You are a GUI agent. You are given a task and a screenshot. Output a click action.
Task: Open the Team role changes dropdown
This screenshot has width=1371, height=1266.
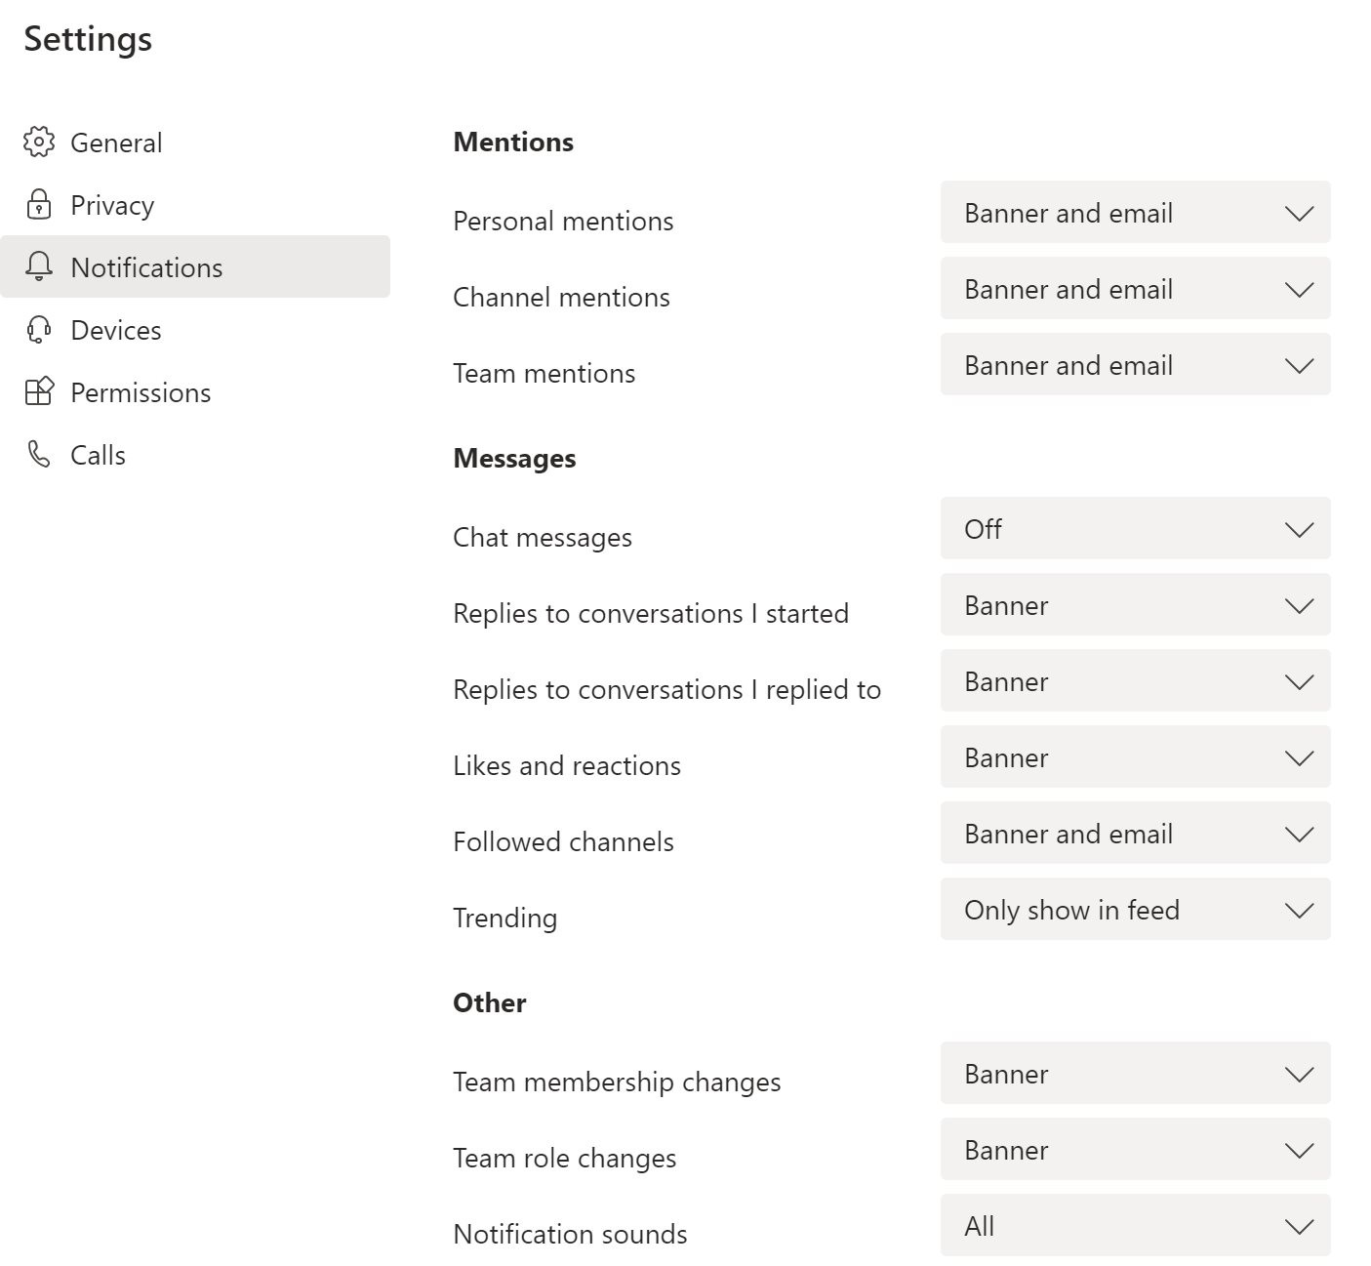1135,1149
